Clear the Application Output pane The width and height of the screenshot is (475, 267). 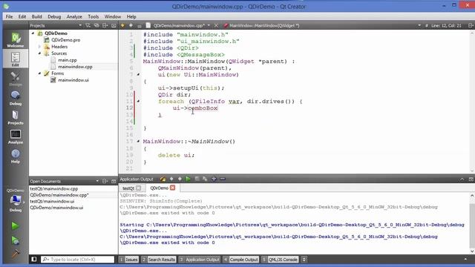point(163,179)
